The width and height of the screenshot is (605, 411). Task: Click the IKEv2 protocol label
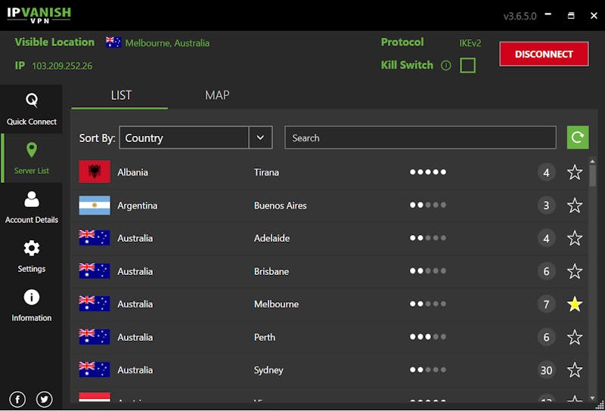coord(470,43)
